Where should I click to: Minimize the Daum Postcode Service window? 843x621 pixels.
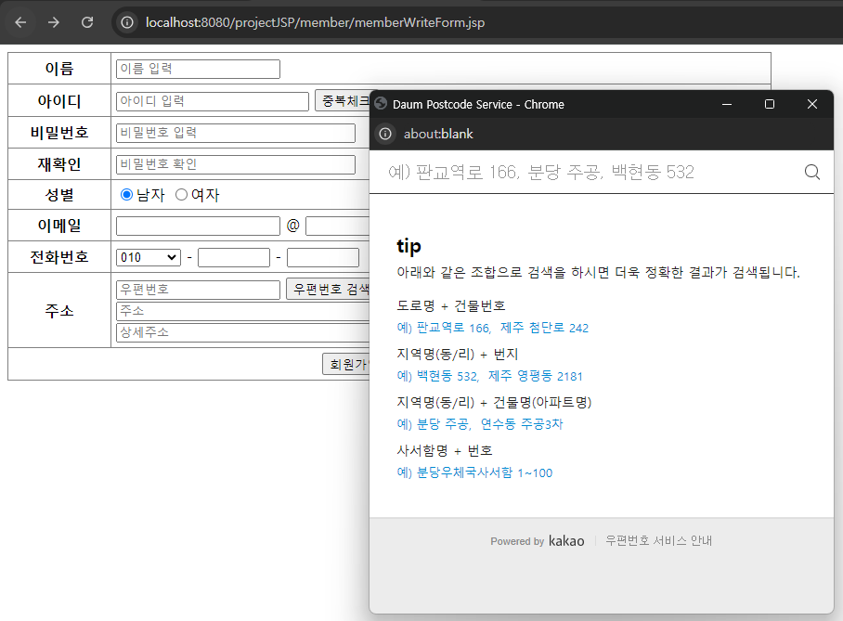click(727, 104)
